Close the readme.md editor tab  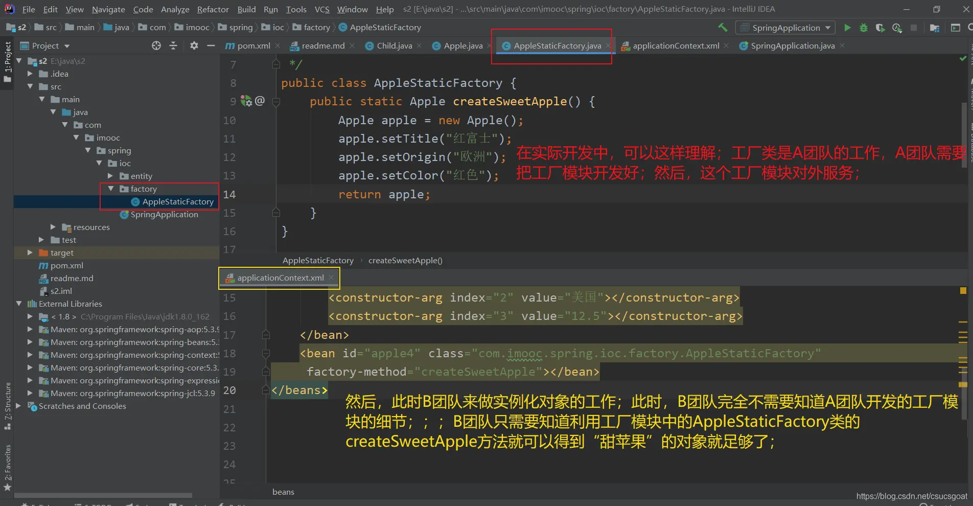(352, 45)
